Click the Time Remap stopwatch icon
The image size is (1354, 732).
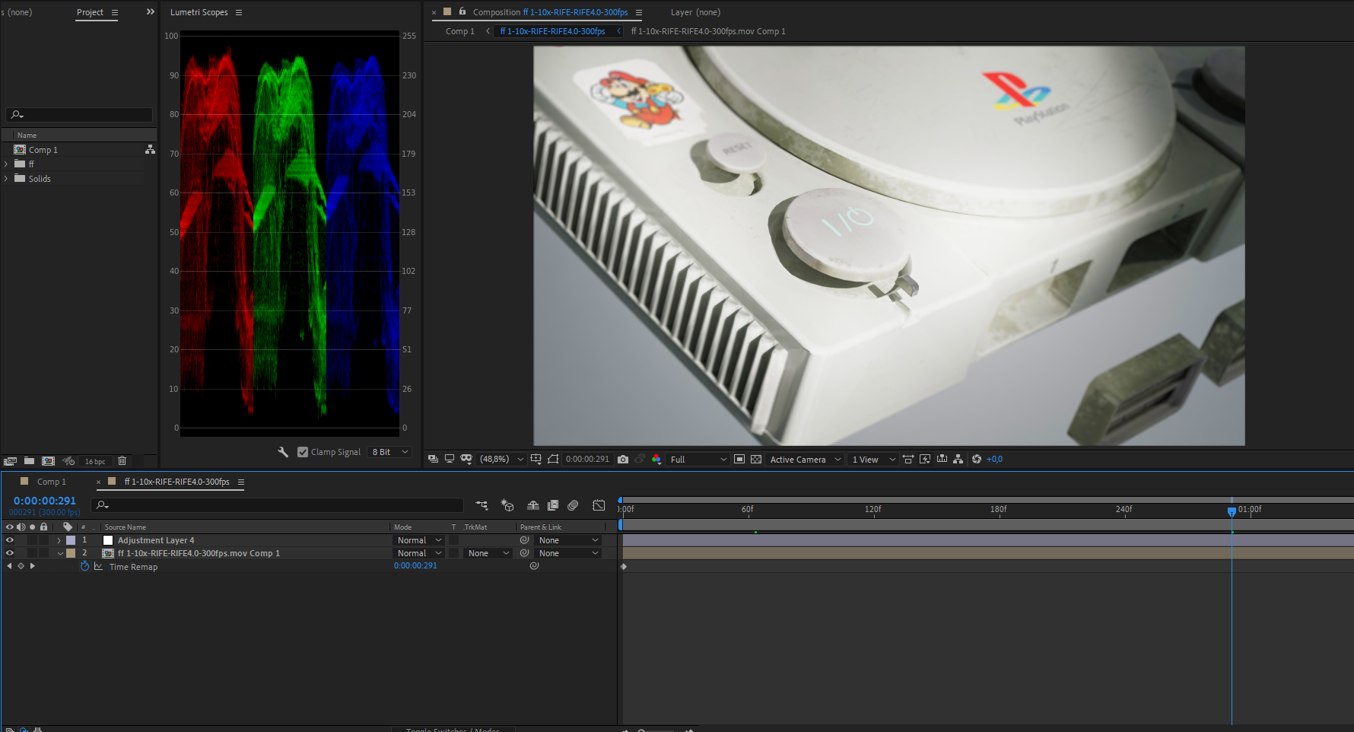point(85,567)
